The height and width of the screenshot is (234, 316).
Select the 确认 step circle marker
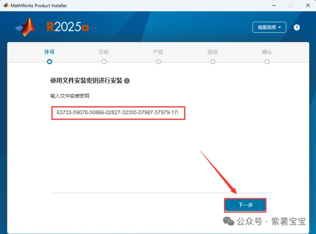point(267,62)
